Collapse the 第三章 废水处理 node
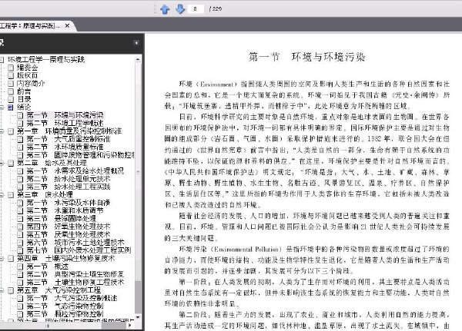Image resolution: width=462 pixels, height=331 pixels. 2,195
